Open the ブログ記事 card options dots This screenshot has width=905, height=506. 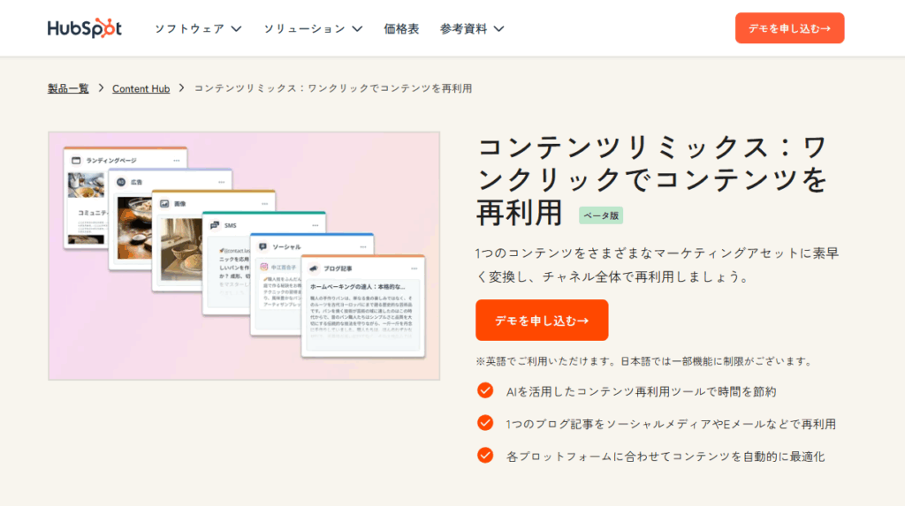click(414, 268)
